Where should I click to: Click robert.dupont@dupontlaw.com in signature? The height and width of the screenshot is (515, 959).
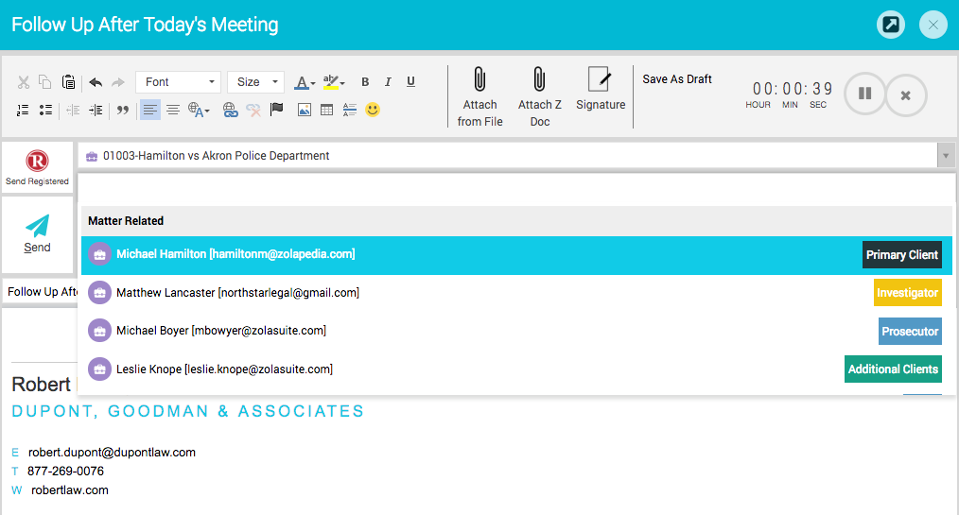(x=112, y=453)
